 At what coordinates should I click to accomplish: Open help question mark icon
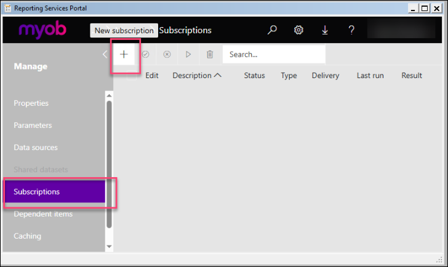(x=351, y=30)
